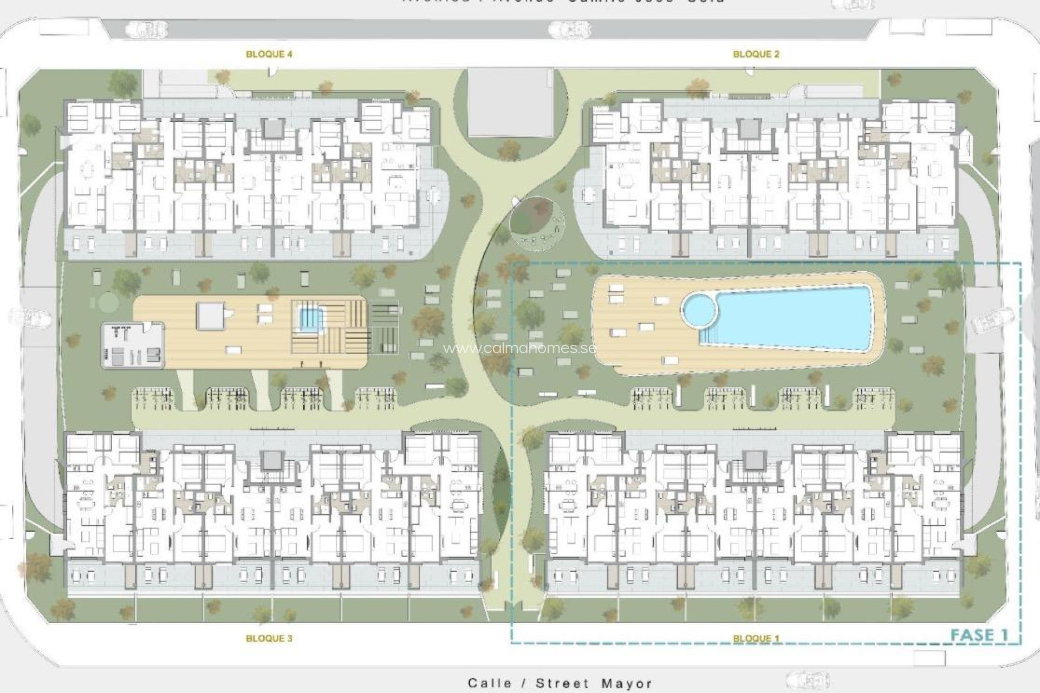Click the outdoor gym equipment area
Screen dimensions: 1040x693
coord(132,345)
